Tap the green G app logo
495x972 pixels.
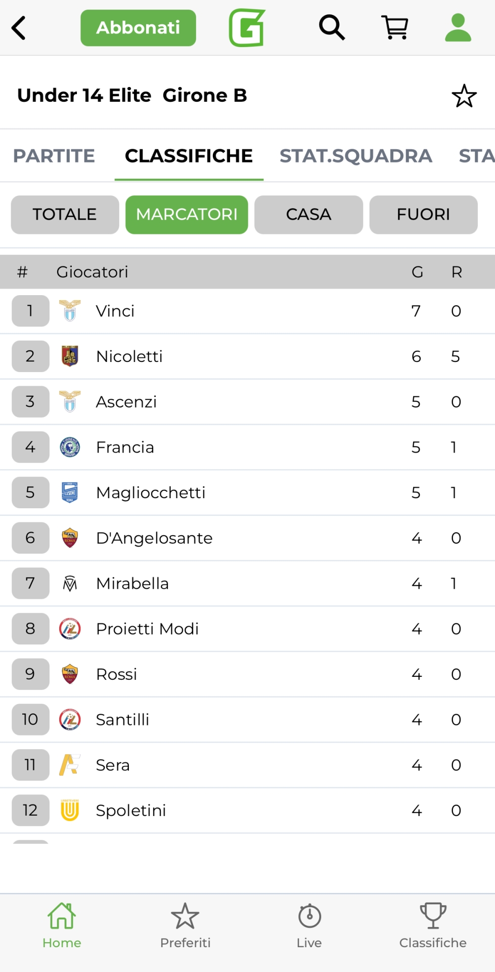[247, 28]
